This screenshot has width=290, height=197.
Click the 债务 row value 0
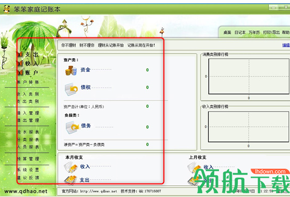[x=147, y=127]
